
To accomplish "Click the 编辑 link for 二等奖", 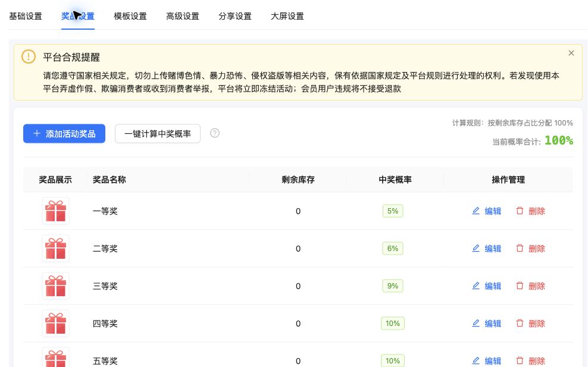I will [493, 249].
